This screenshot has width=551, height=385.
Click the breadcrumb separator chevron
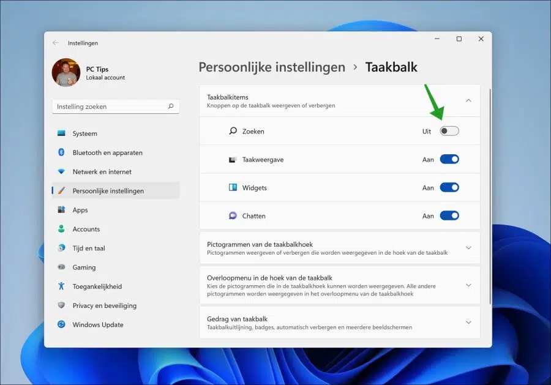tap(355, 67)
